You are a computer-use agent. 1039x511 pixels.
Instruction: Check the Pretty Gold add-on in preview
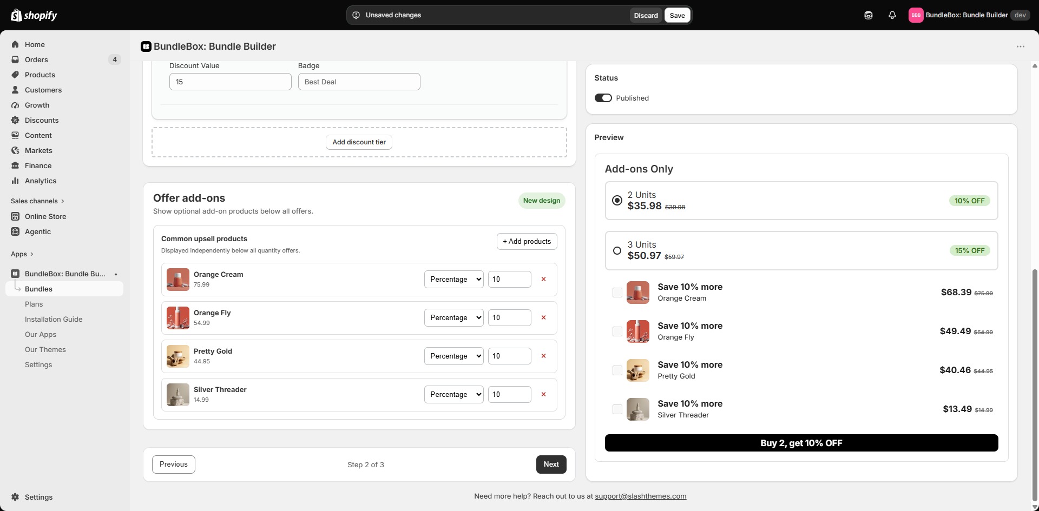click(x=617, y=370)
